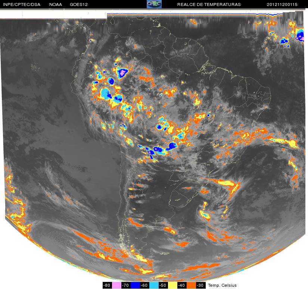Screen dimensions: 308x289
Task: Select the dark blue legend swatch
Action: pos(135,285)
